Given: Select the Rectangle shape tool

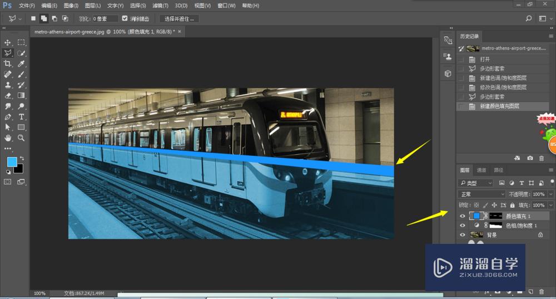Looking at the screenshot, I should tap(21, 127).
